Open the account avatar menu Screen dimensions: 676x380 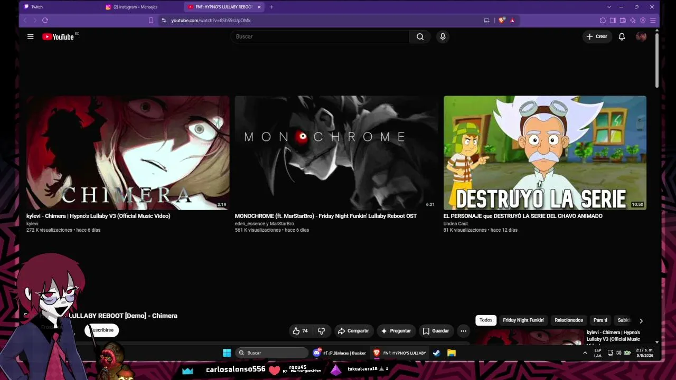pyautogui.click(x=641, y=36)
